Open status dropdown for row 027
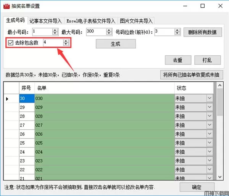This screenshot has height=196, width=229. tap(210, 125)
